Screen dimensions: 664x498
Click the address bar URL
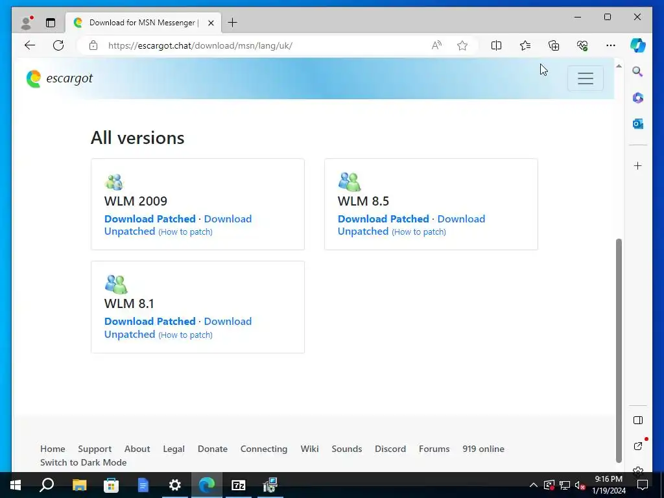click(200, 45)
